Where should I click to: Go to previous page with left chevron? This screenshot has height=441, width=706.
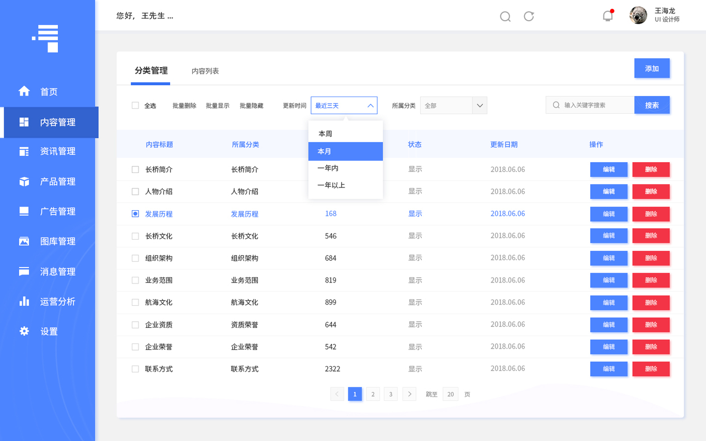coord(337,394)
